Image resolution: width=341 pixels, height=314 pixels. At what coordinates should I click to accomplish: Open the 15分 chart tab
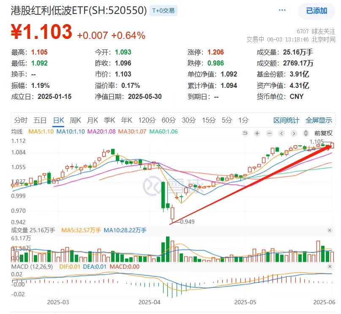click(209, 120)
